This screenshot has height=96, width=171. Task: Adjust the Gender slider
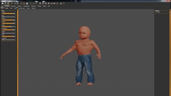9,14
